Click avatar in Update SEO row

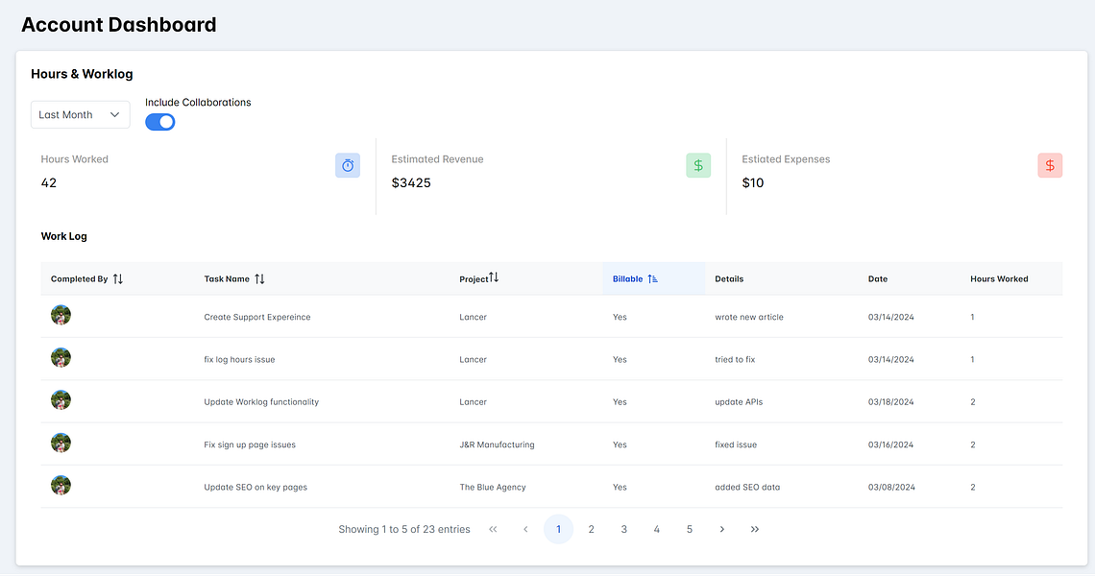[x=61, y=485]
